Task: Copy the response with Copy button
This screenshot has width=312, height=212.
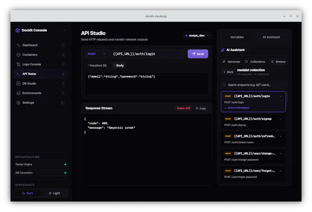Action: coord(201,108)
